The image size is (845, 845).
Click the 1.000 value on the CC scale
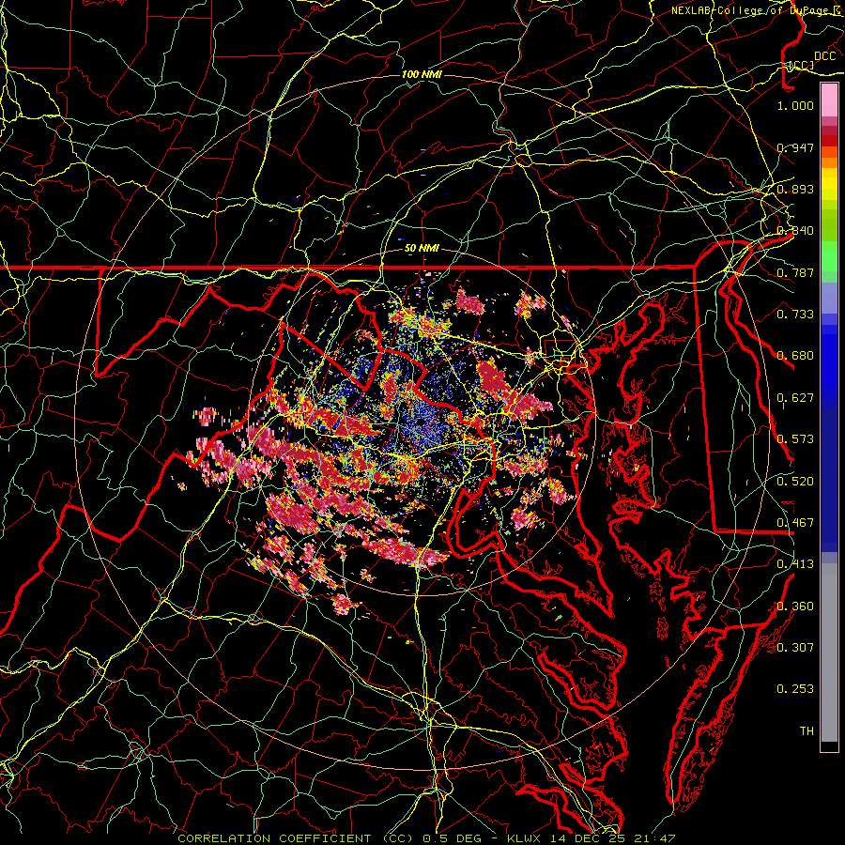tap(795, 105)
